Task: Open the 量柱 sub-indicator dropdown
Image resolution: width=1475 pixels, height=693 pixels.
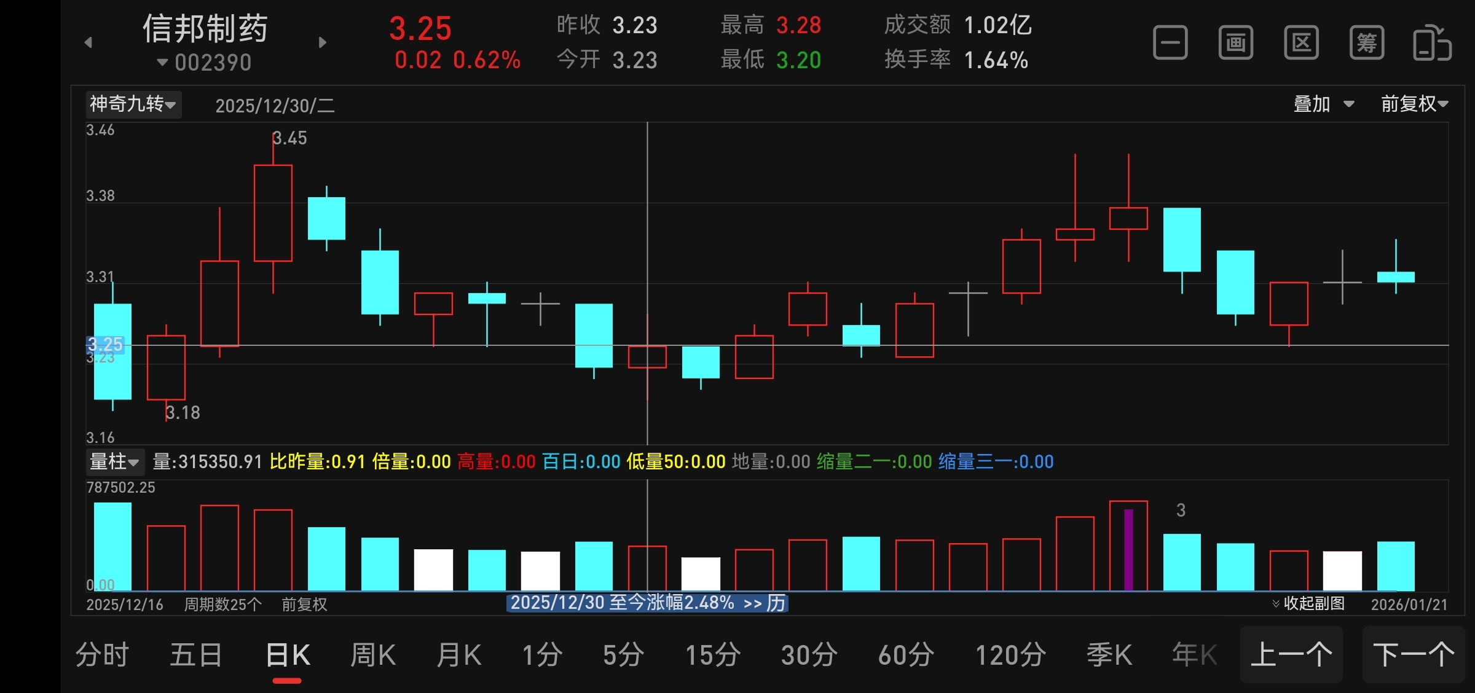Action: coord(114,461)
